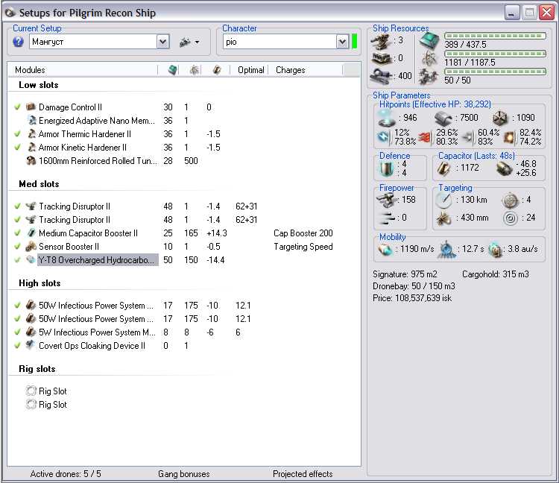
Task: Click the Defence tank icon
Action: [386, 168]
